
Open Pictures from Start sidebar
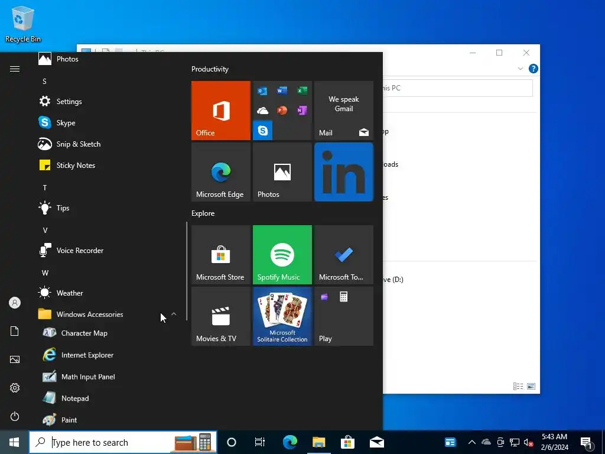click(x=15, y=359)
